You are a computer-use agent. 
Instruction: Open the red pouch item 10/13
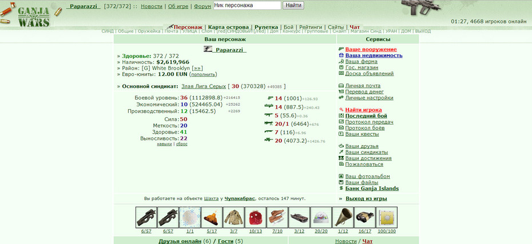point(256,218)
